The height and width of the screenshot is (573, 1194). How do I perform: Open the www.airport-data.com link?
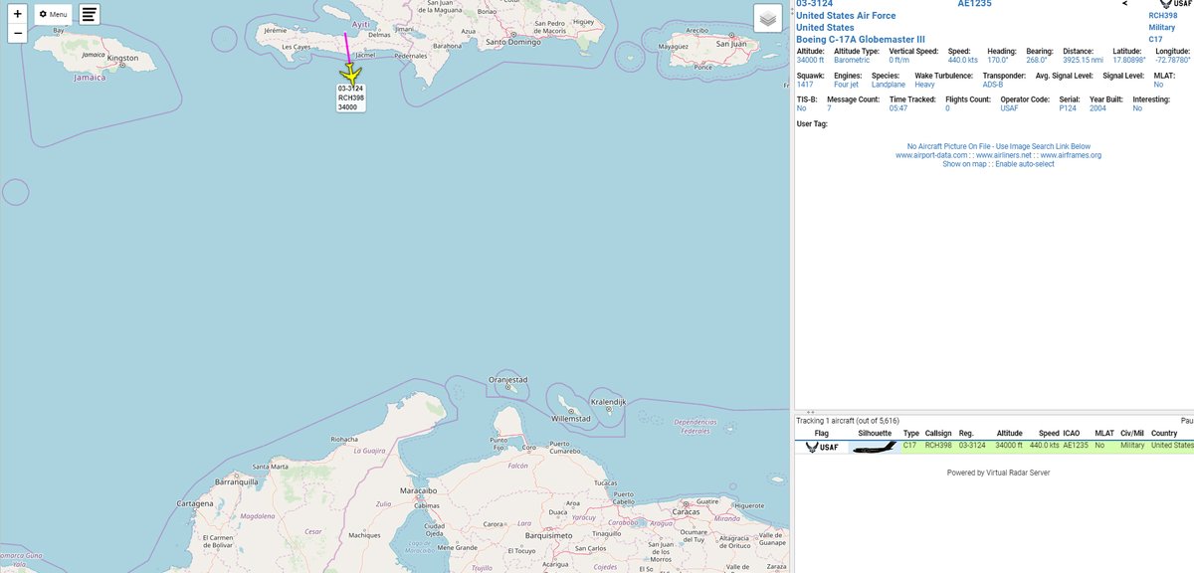pyautogui.click(x=929, y=155)
